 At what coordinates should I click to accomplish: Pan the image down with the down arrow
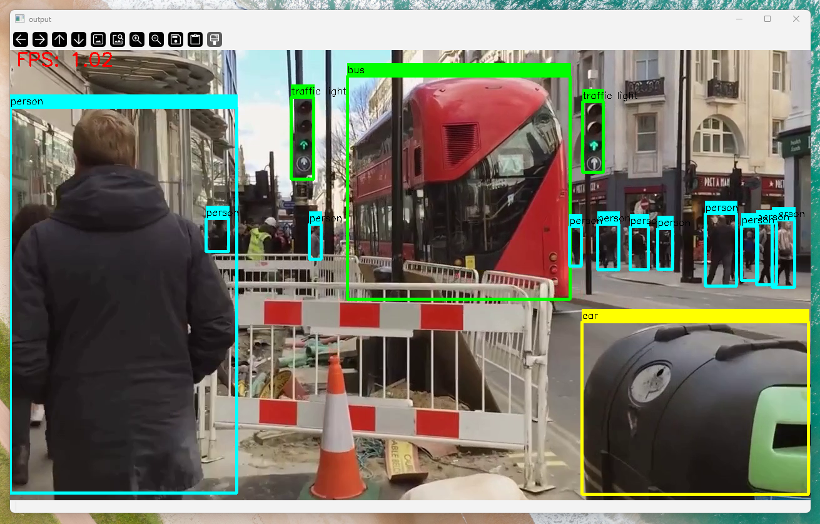click(79, 39)
